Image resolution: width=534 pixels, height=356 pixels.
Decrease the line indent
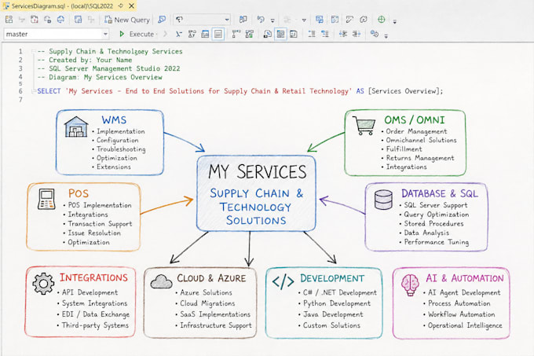click(x=343, y=34)
